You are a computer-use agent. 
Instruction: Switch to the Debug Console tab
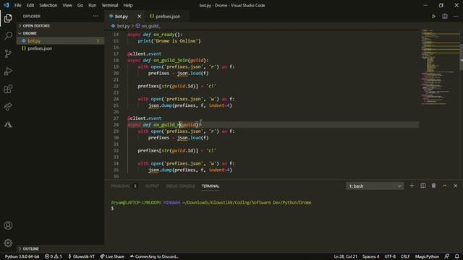(180, 186)
